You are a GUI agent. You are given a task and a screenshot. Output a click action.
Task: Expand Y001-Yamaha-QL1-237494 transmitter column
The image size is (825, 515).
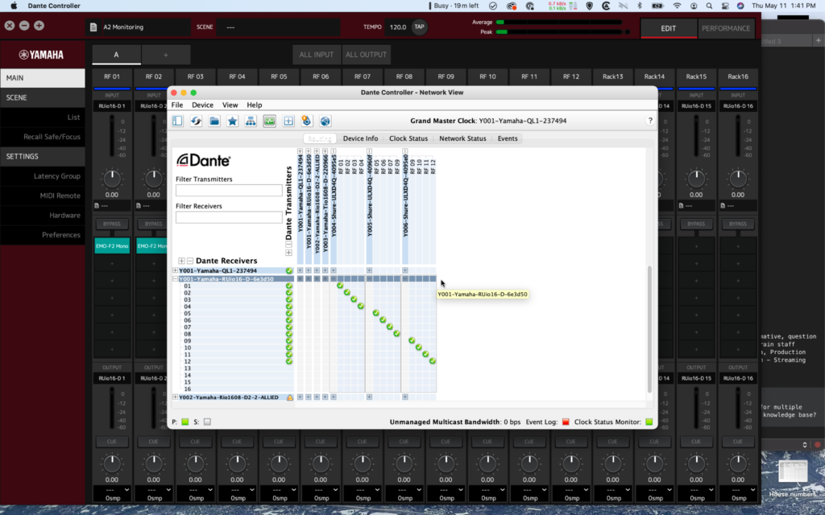pos(300,151)
